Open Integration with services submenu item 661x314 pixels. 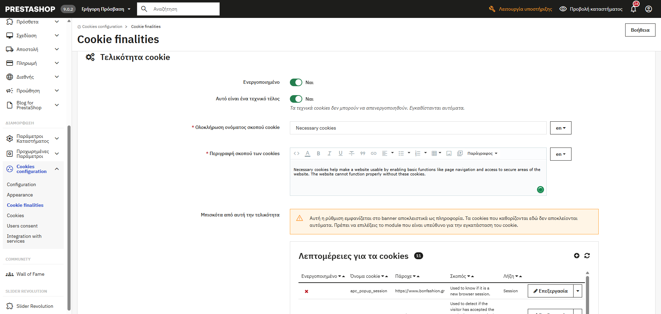click(x=24, y=239)
